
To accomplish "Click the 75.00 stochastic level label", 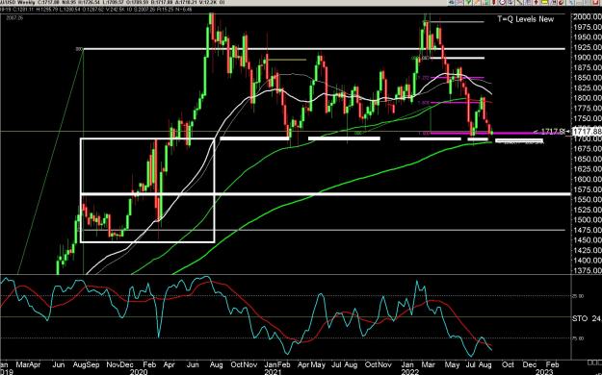I will click(579, 338).
